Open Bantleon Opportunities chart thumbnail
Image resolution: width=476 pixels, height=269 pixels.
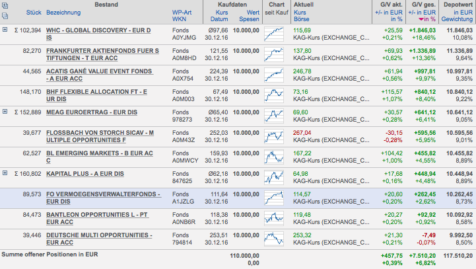[x=274, y=218]
